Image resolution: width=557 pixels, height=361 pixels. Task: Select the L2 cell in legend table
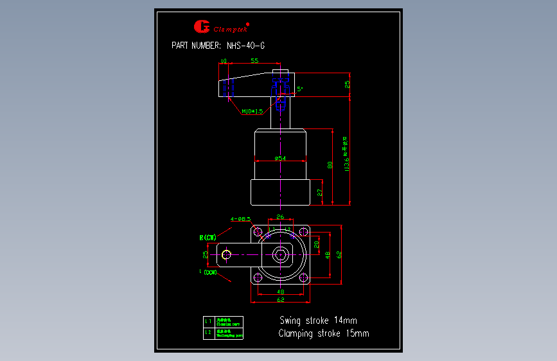[x=209, y=333]
